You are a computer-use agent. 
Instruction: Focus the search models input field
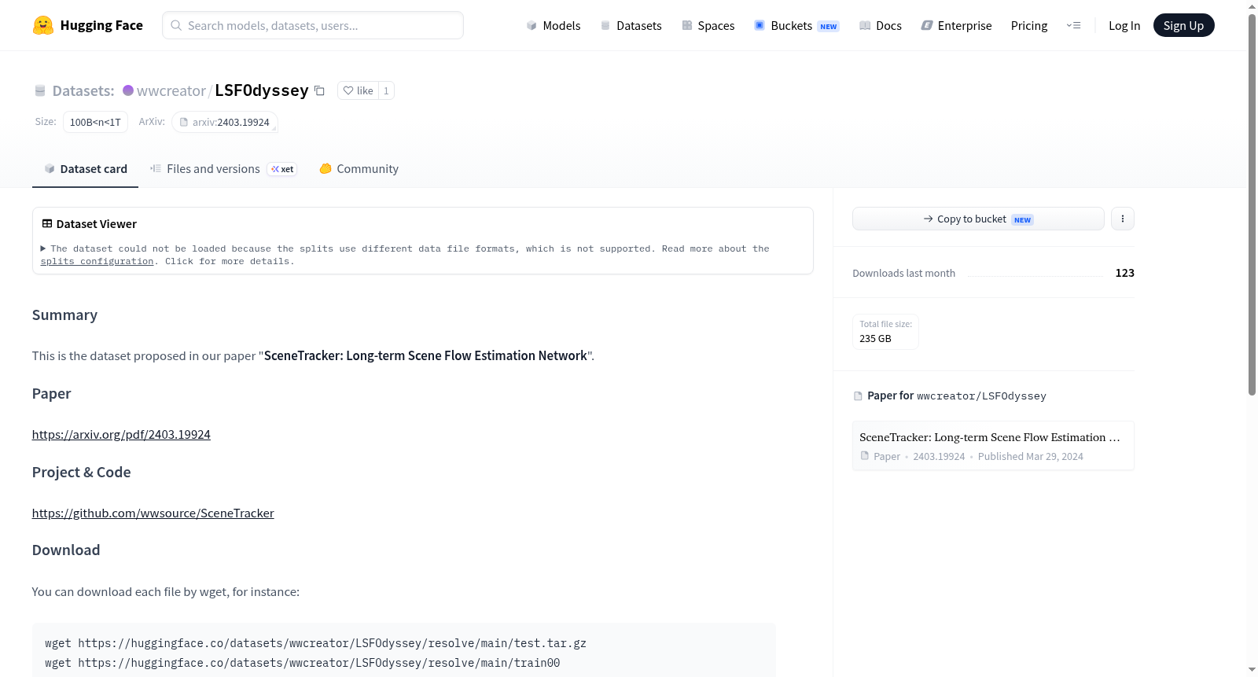[313, 25]
